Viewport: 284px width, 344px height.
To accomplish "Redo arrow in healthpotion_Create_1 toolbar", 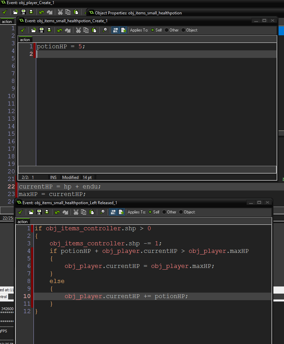I will point(68,30).
